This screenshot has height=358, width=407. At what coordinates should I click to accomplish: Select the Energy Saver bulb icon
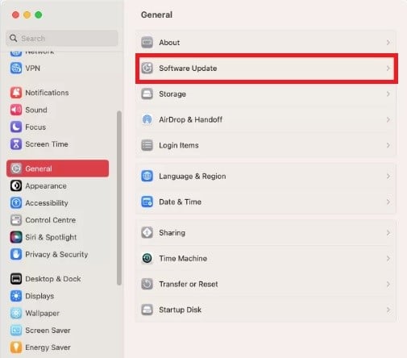click(16, 348)
